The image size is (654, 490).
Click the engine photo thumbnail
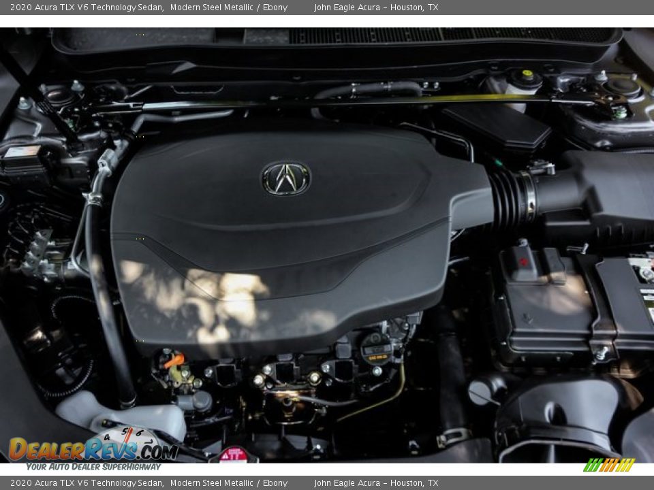[x=327, y=245]
